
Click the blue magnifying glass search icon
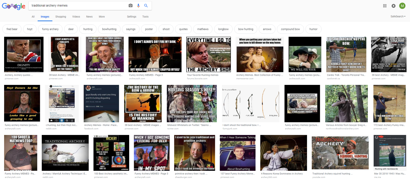coord(146,6)
